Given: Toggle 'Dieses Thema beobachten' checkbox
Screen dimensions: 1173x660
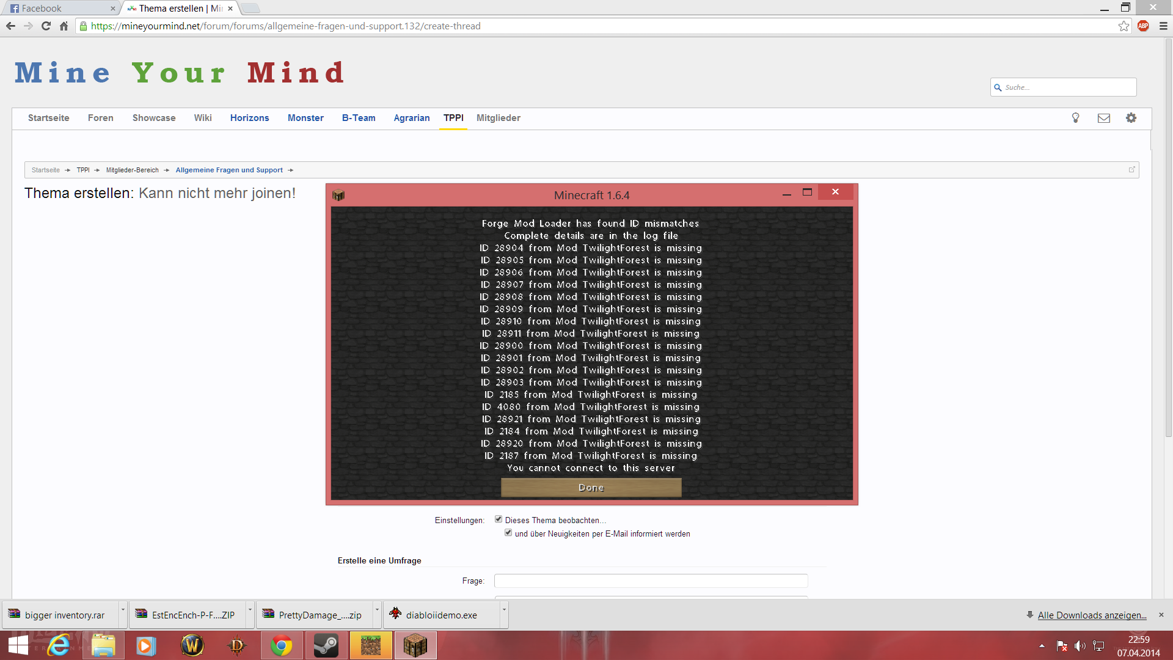Looking at the screenshot, I should tap(499, 519).
